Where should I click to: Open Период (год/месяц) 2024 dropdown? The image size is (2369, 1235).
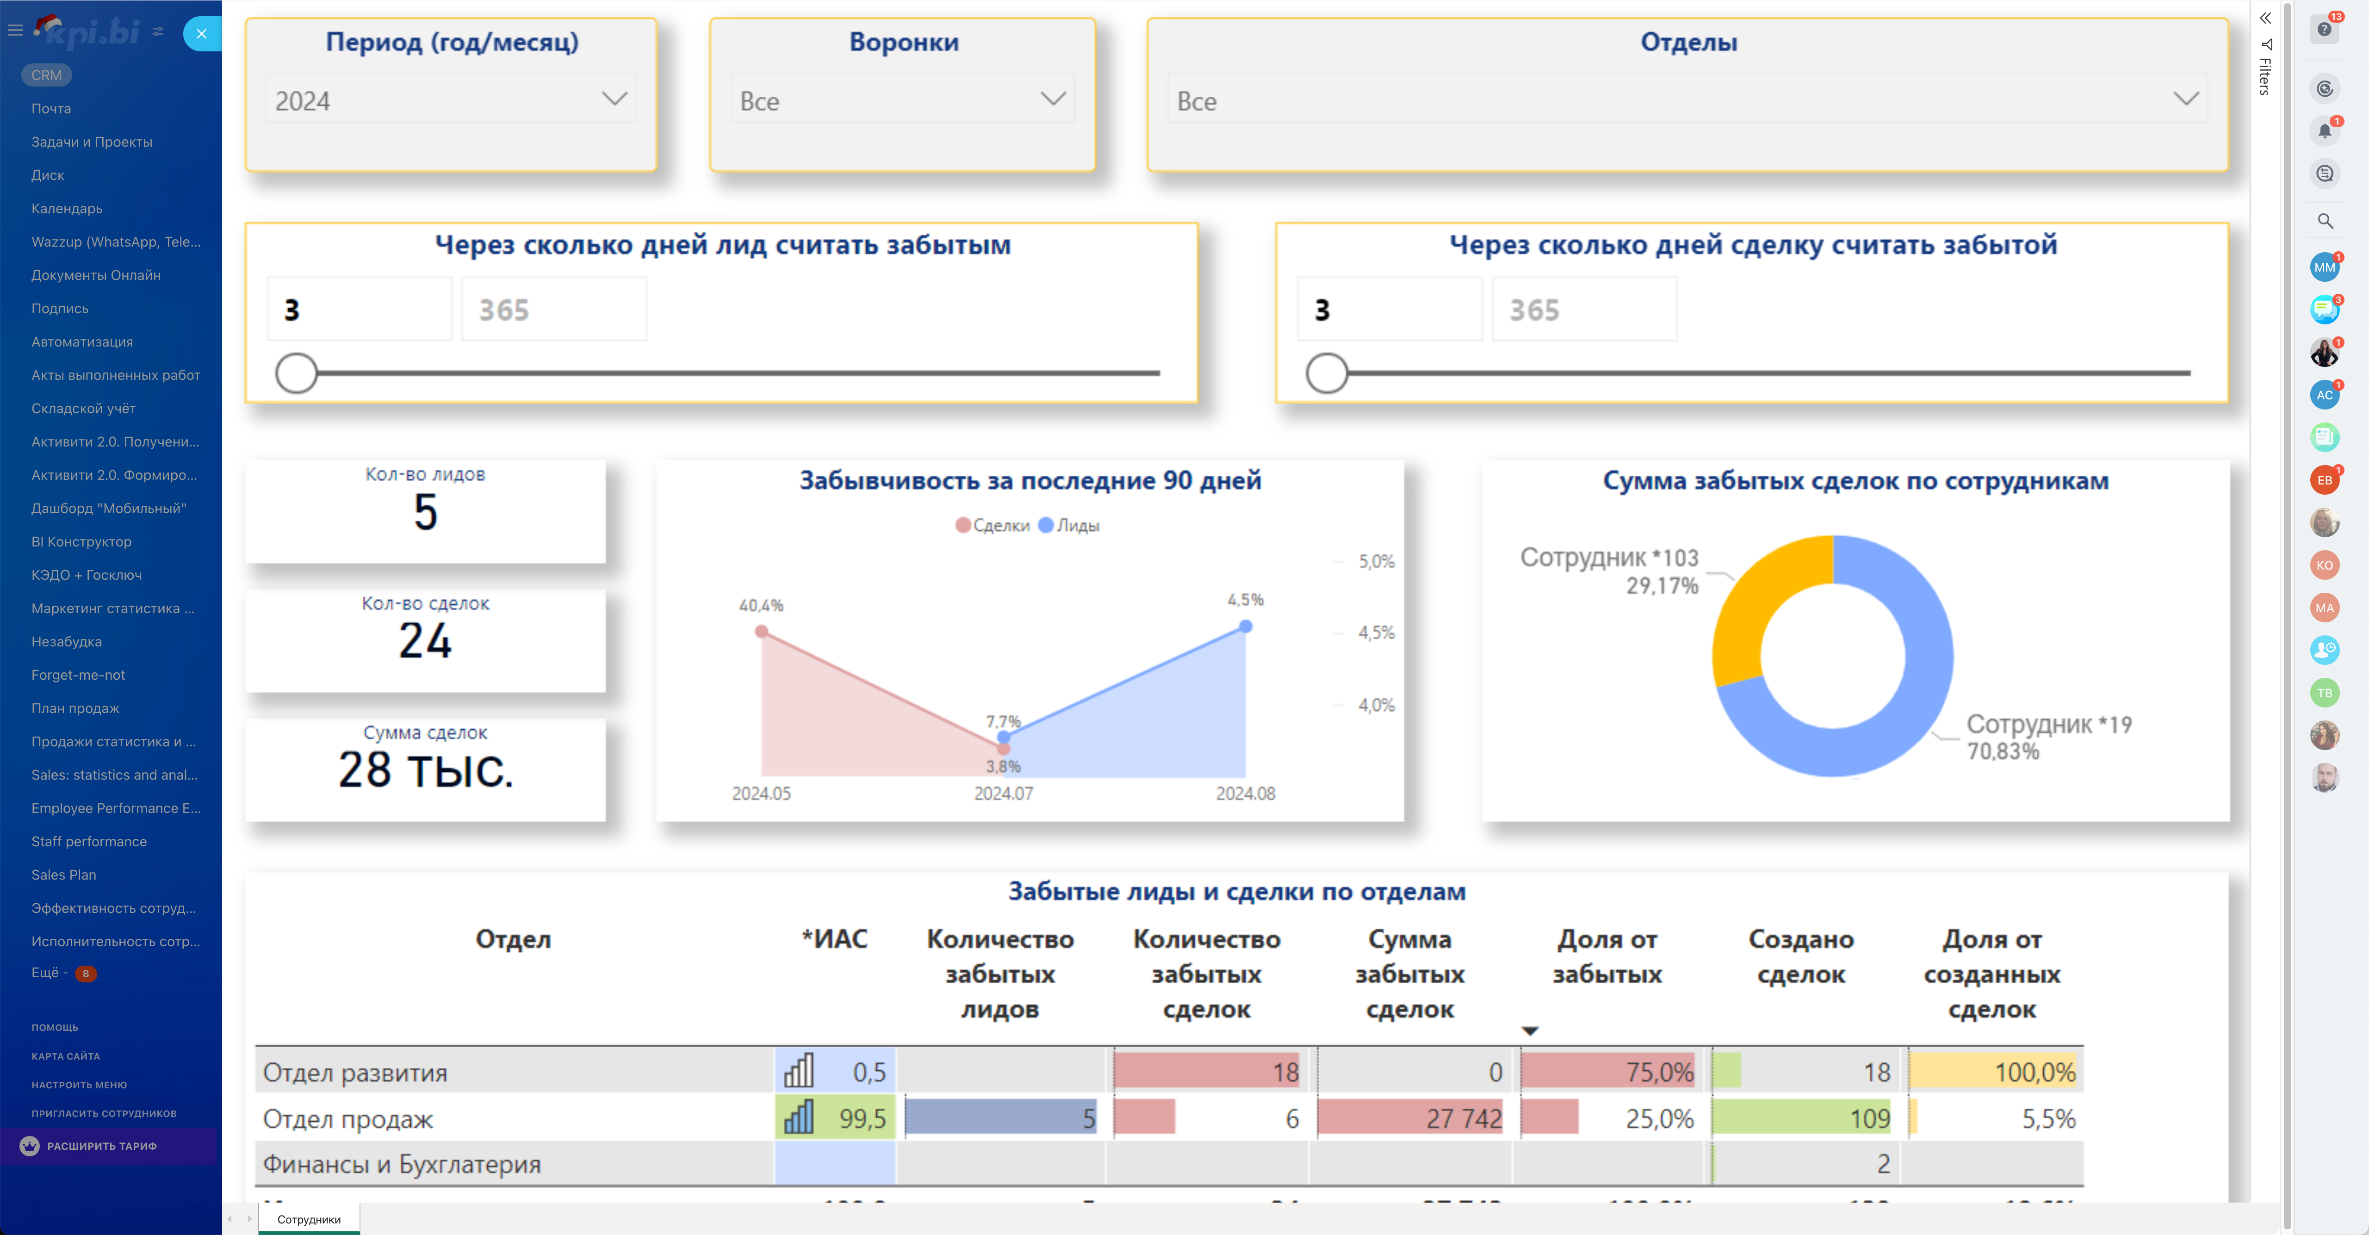451,99
